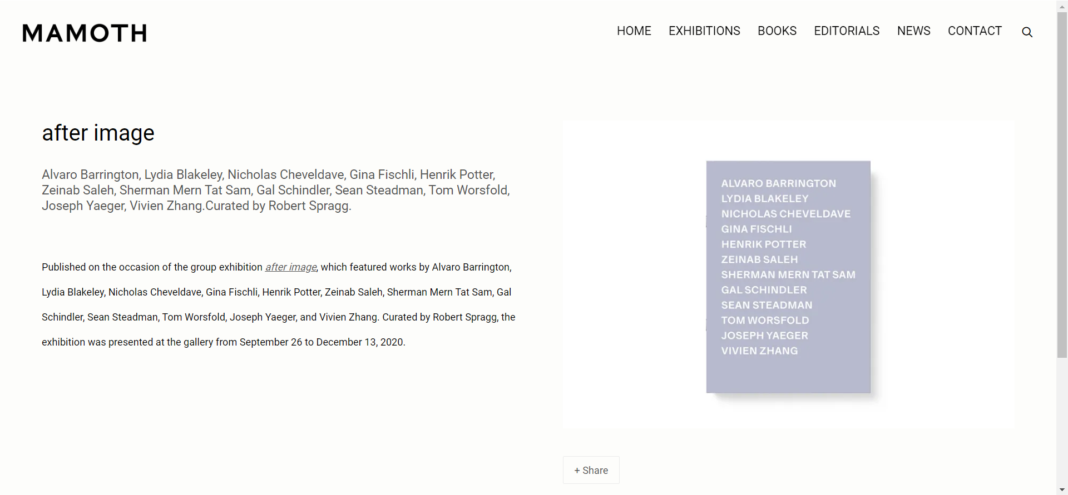
Task: Go to the HOME menu item
Action: 634,31
